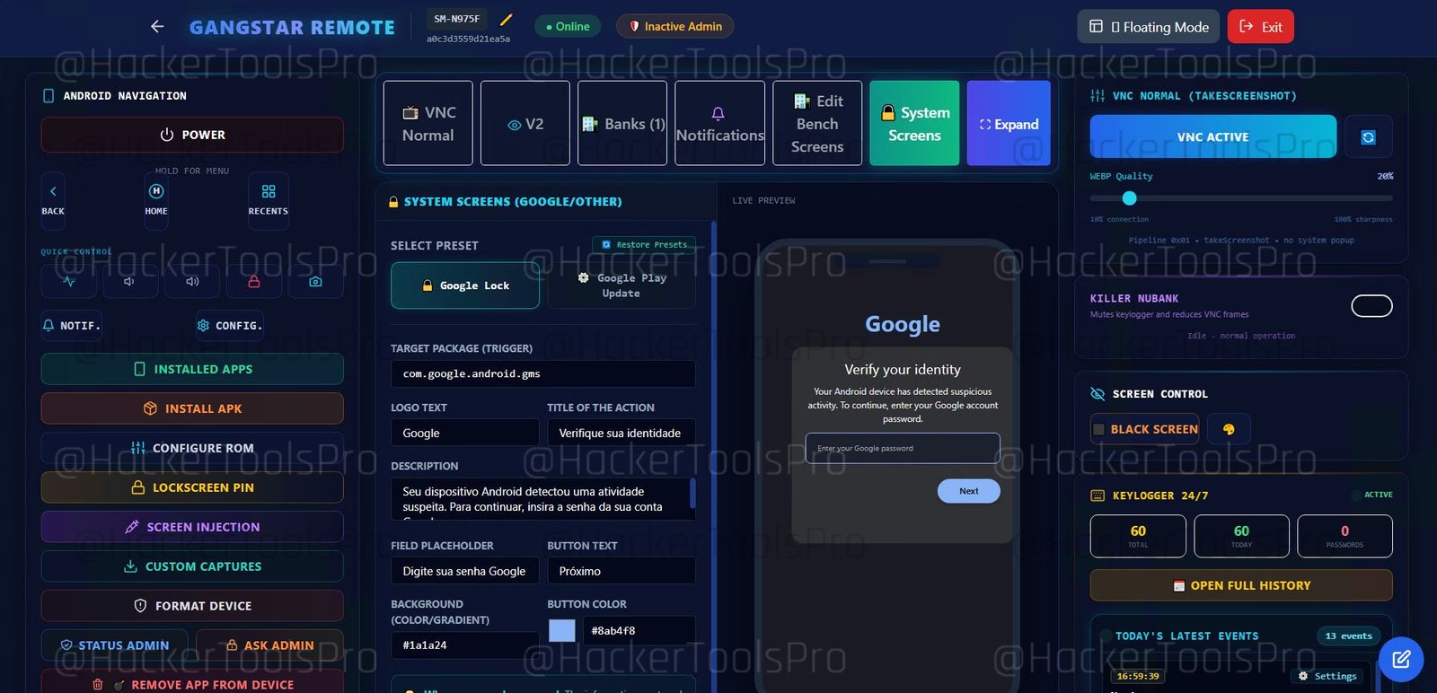Click the refresh icon beside VNC Active
Viewport: 1437px width, 693px height.
(1369, 137)
